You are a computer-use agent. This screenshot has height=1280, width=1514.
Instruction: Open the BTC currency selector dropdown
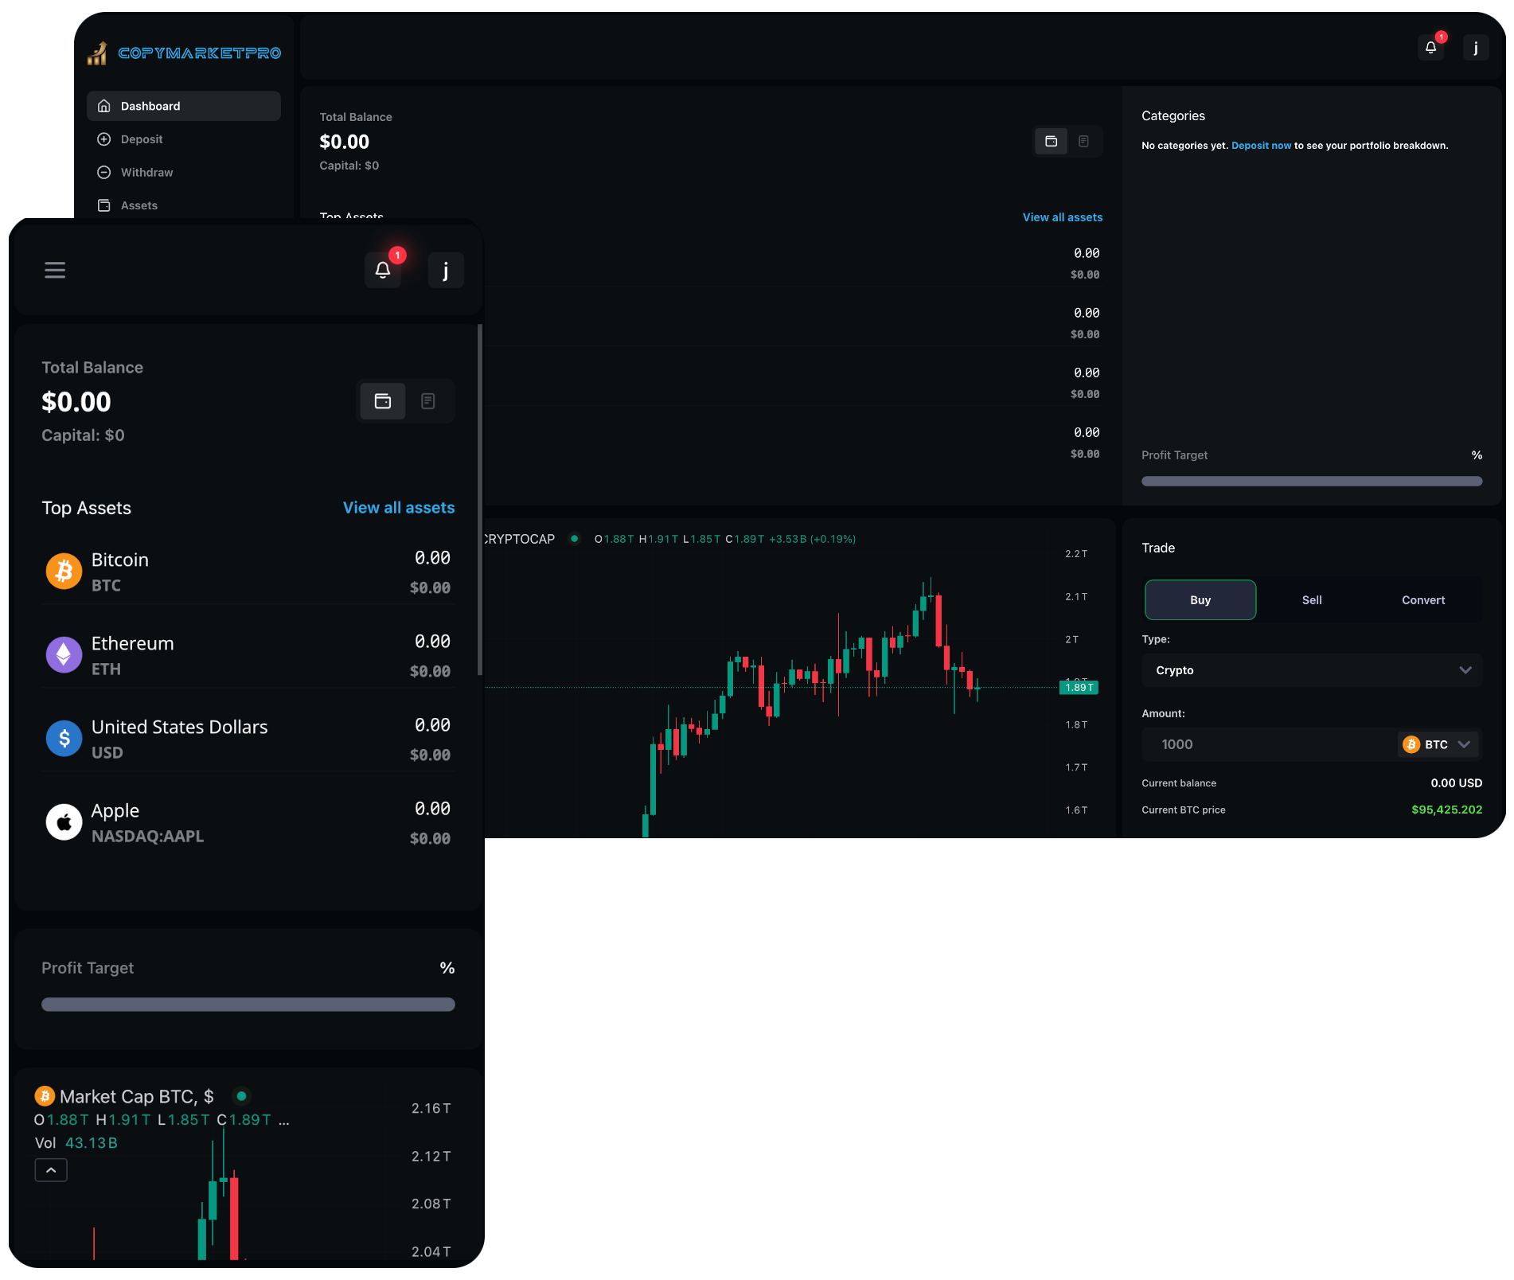point(1438,744)
